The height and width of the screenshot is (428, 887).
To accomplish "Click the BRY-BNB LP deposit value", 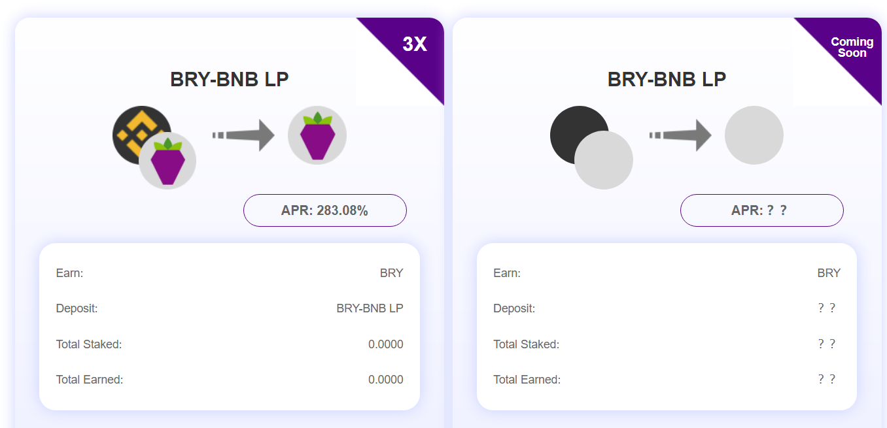I will (370, 308).
